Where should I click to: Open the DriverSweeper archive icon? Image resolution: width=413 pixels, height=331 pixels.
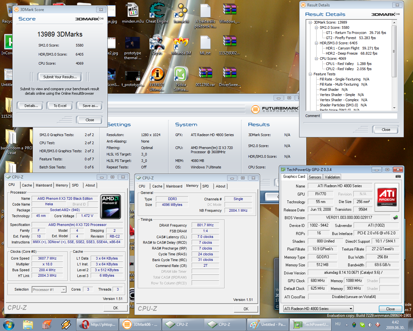[x=229, y=77]
